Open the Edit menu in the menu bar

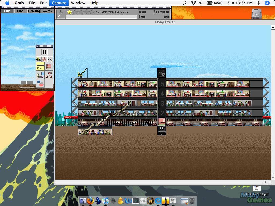(43, 3)
